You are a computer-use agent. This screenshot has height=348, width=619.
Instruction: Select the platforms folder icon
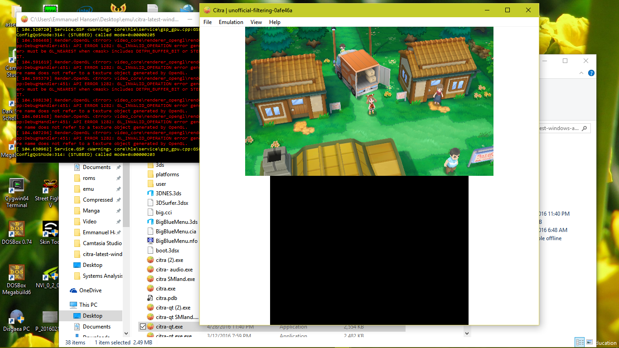coord(151,174)
